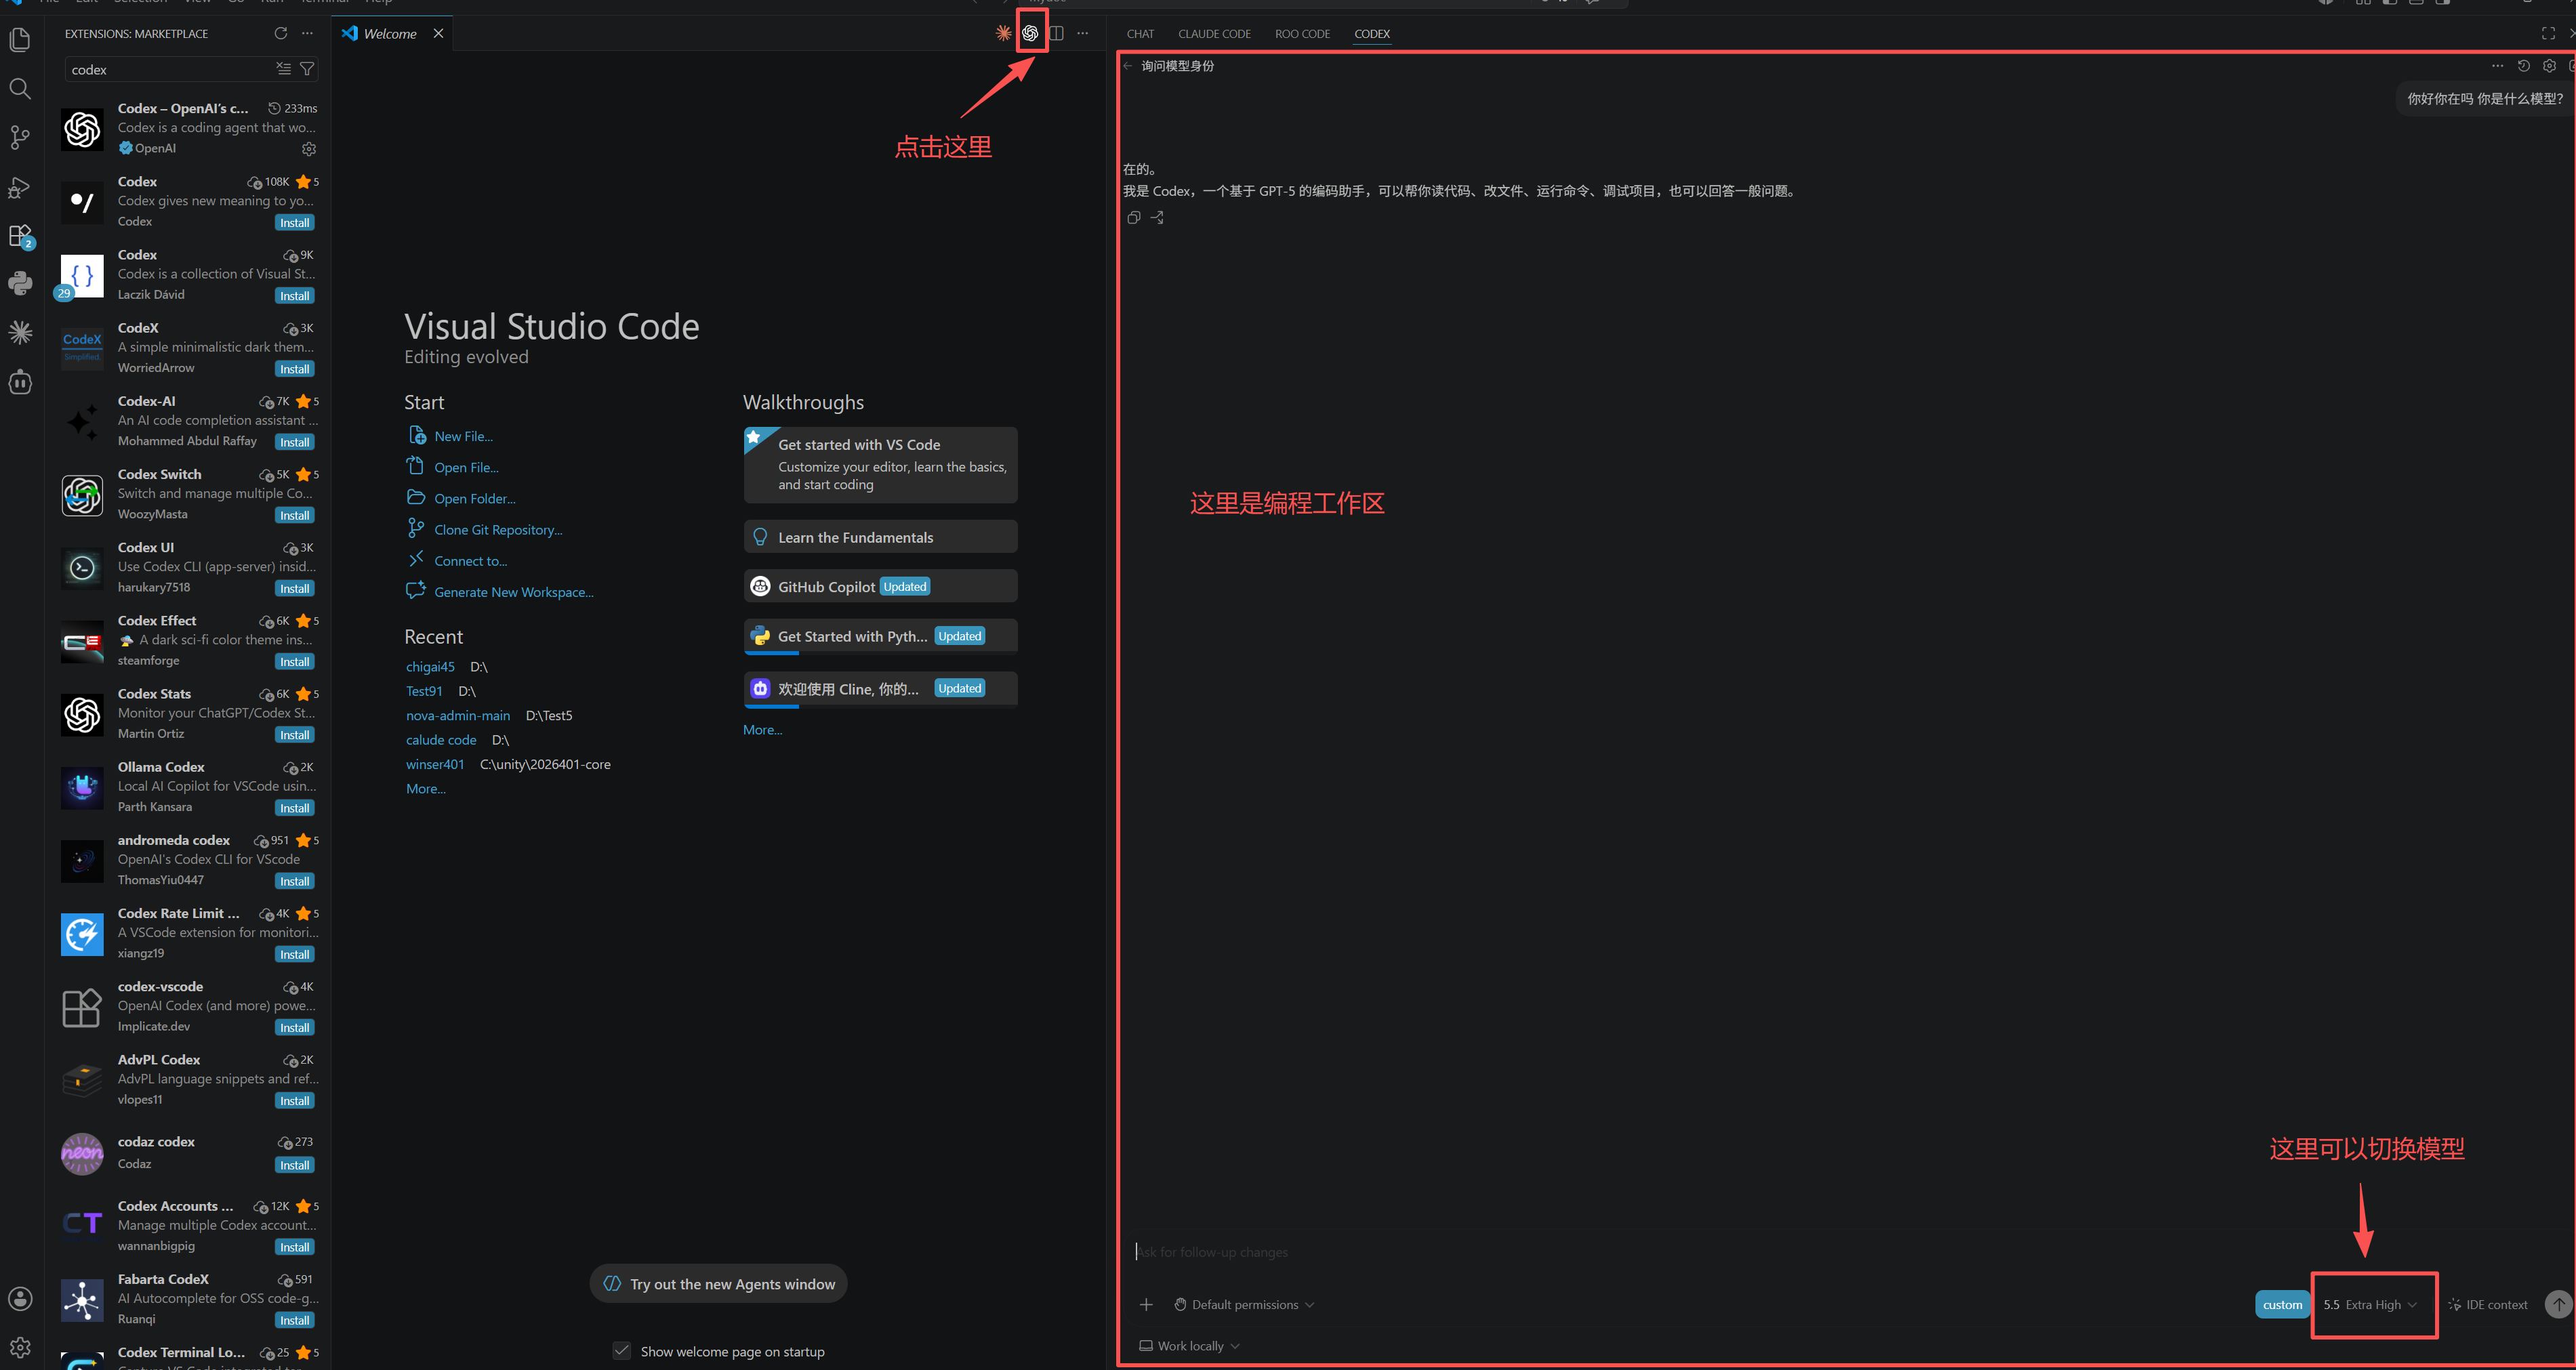Open the Extensions view icon

[20, 236]
